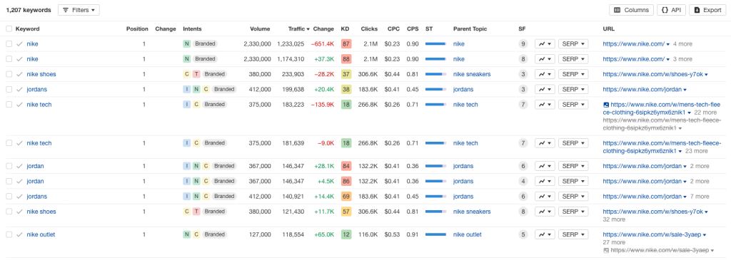Click the SF badge showing 5 for nike outlet

click(523, 234)
